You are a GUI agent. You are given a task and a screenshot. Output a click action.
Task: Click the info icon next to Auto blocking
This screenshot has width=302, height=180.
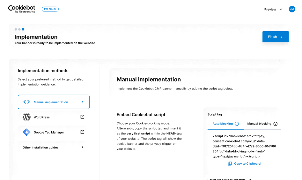pos(237,124)
